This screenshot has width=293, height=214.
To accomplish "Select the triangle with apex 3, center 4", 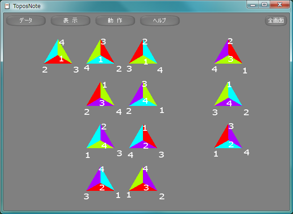I will pyautogui.click(x=143, y=94).
